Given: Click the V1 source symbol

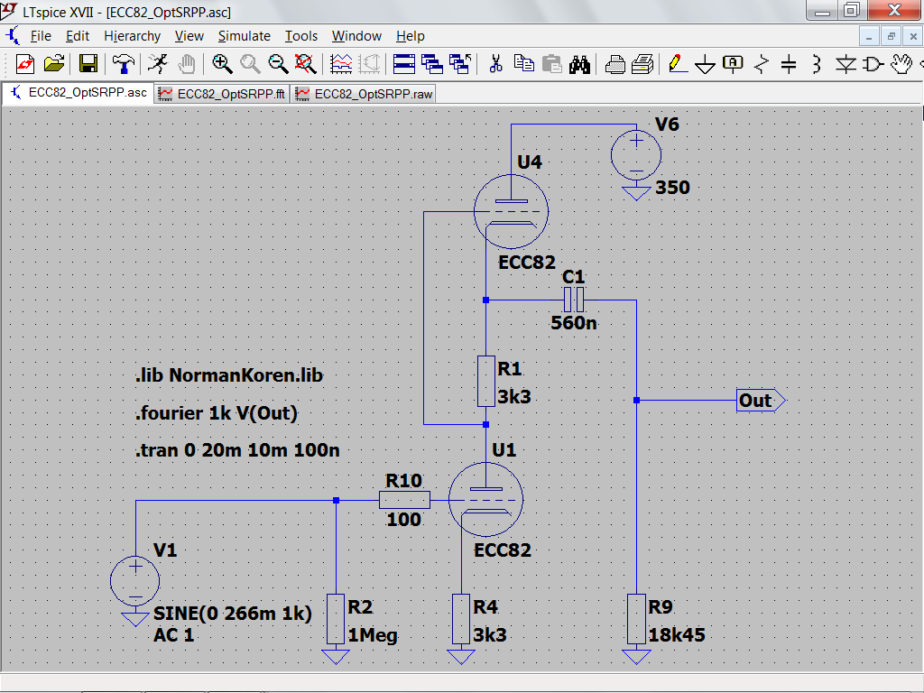Looking at the screenshot, I should coord(135,581).
